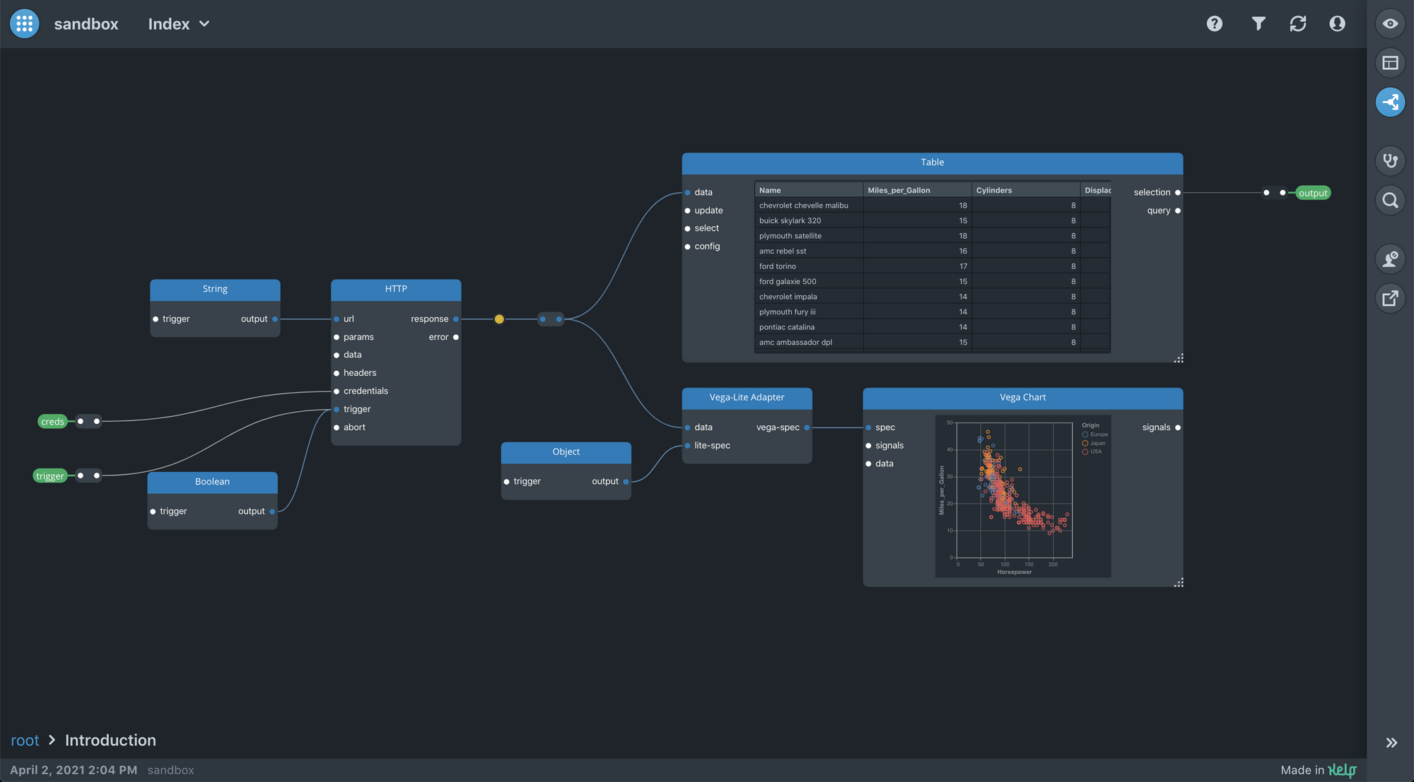This screenshot has height=782, width=1414.
Task: Click the green creds input pill
Action: click(x=52, y=422)
